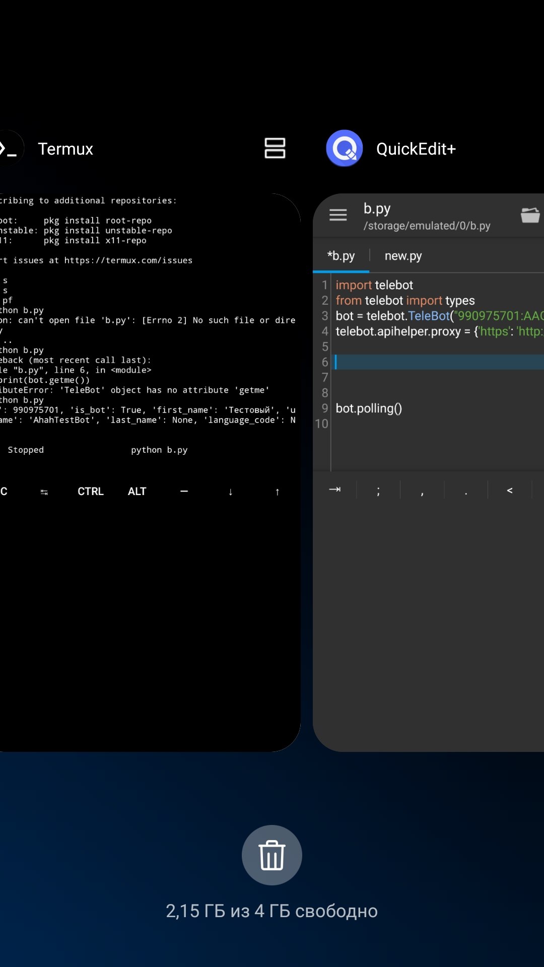Tap less-than key in QuickEdit+ bar
Image resolution: width=544 pixels, height=967 pixels.
click(510, 490)
